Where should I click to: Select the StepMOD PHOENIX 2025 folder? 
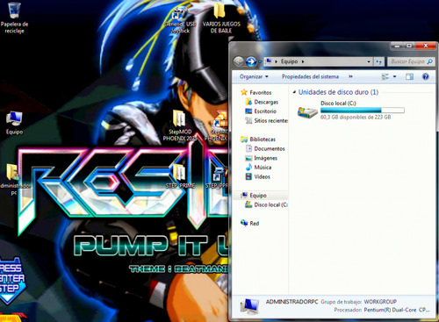[x=179, y=126]
